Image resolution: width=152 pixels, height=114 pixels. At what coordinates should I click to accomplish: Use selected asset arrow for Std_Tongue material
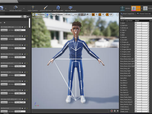22,27
